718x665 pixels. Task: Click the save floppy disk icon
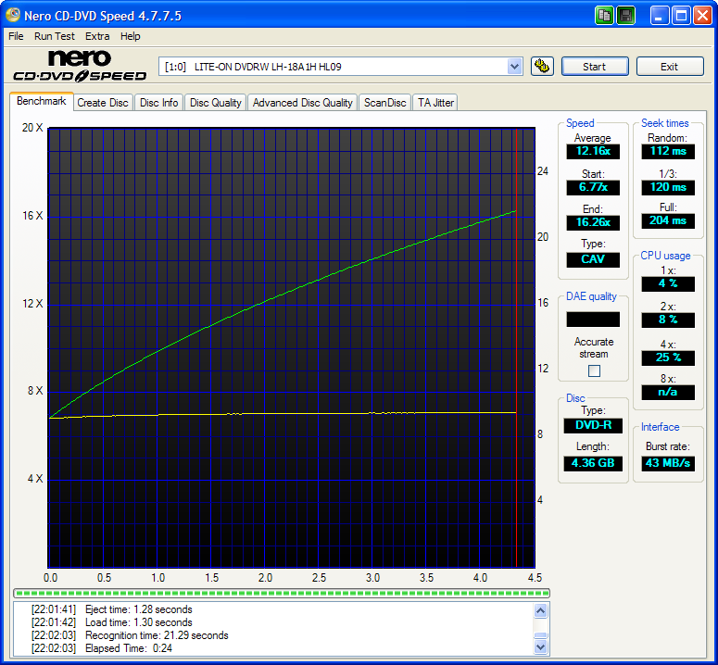(x=625, y=16)
